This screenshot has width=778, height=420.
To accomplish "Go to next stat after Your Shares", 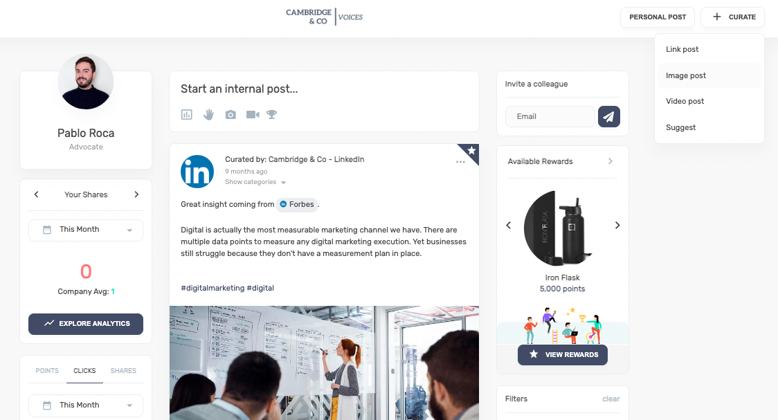I will (136, 194).
